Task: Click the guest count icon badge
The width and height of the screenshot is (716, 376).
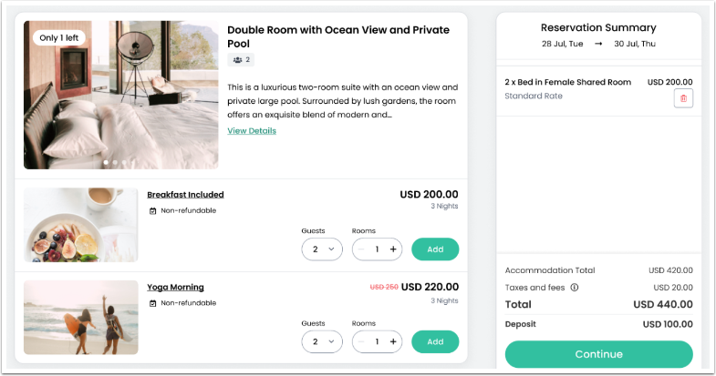Action: 240,60
